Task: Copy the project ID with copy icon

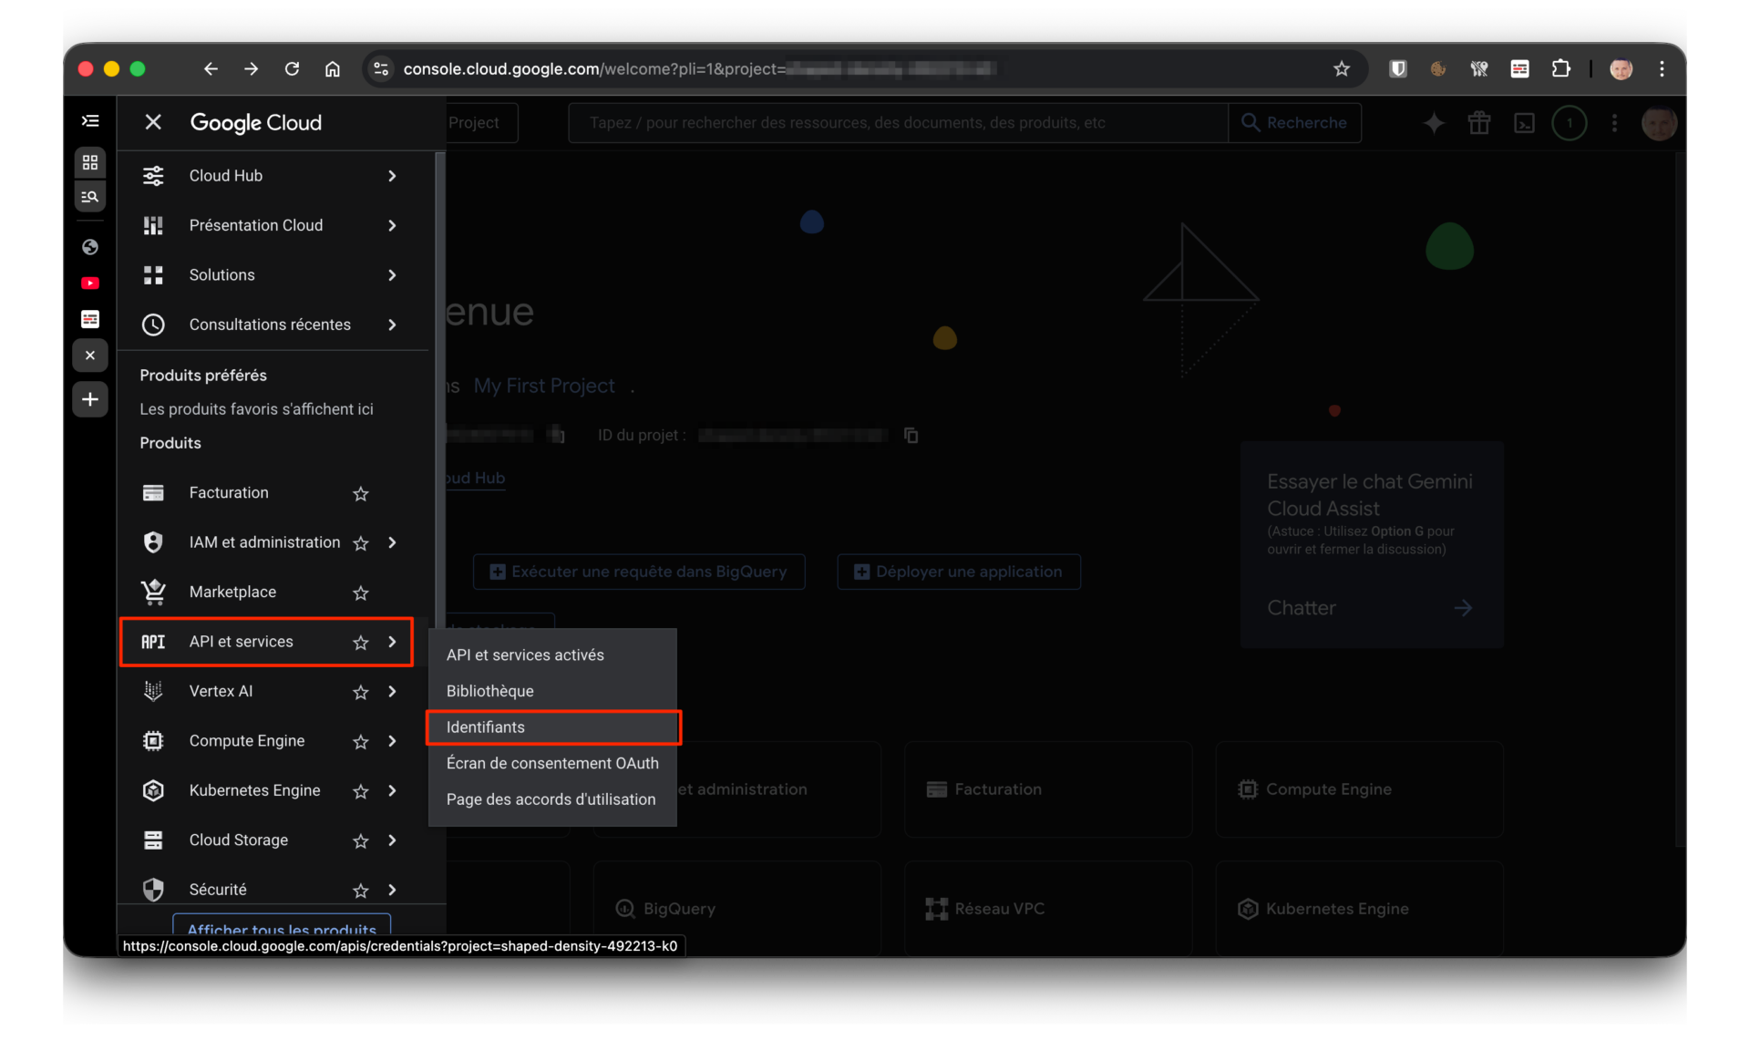Action: tap(911, 436)
